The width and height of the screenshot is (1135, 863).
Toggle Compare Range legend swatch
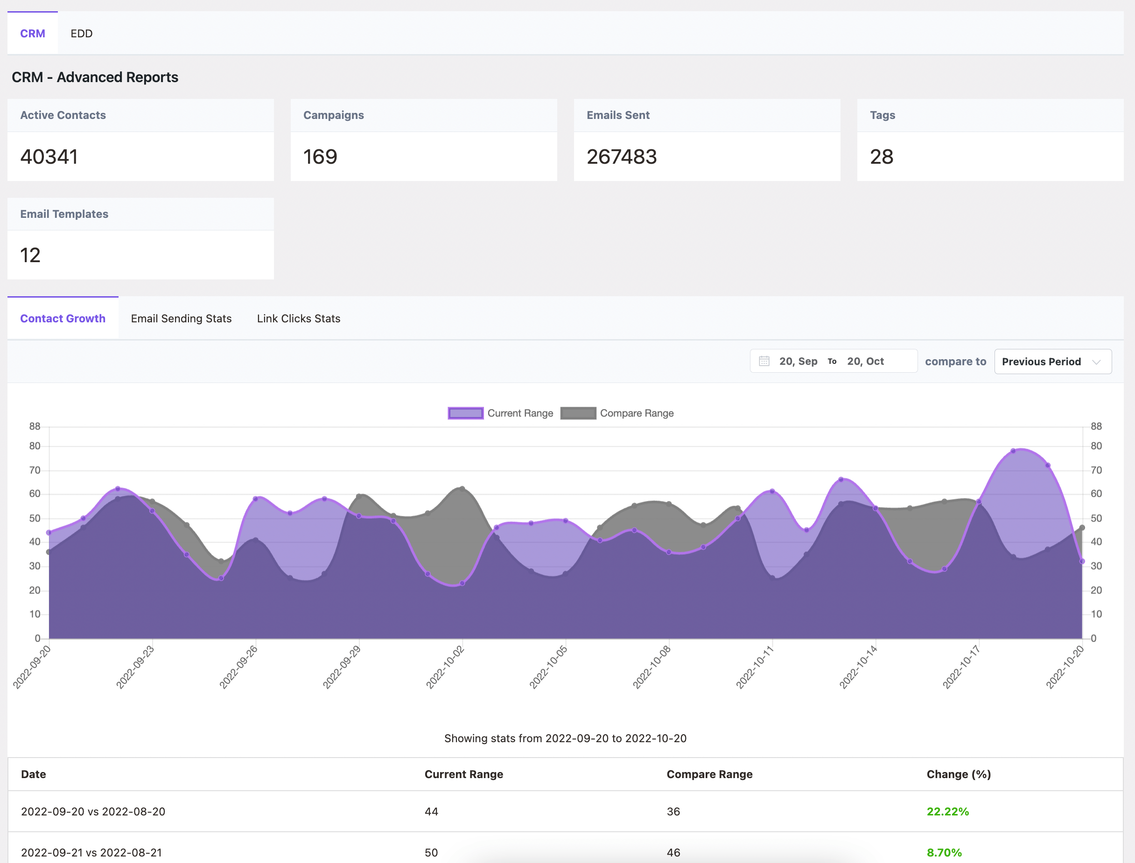coord(578,413)
